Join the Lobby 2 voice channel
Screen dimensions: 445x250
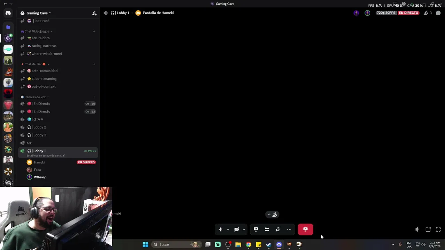58,127
